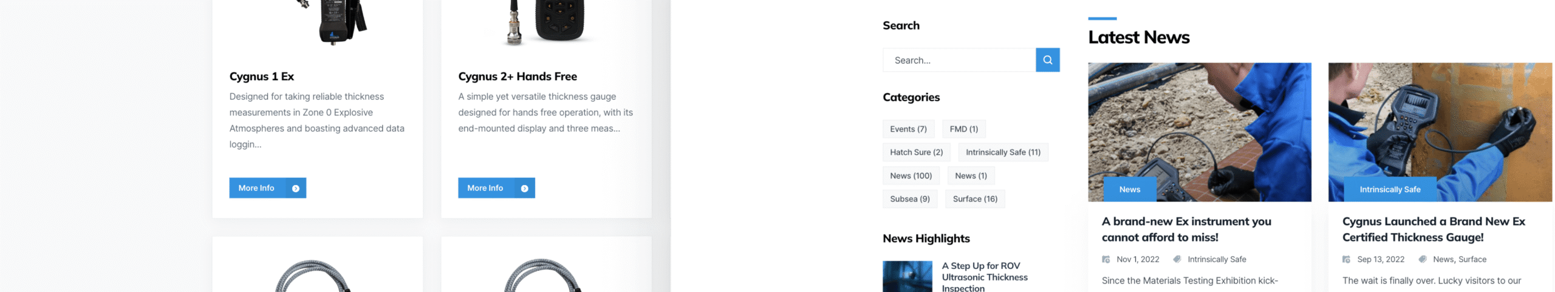The image size is (1555, 292).
Task: Select the News (100) category
Action: point(911,175)
